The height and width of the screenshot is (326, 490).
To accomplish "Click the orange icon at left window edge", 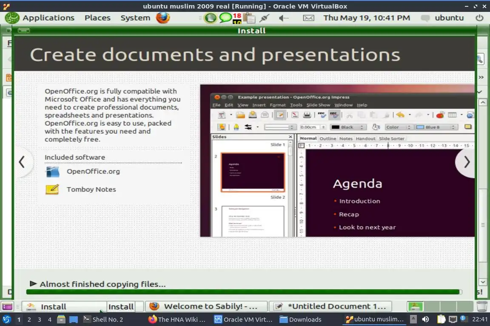I will point(9,77).
